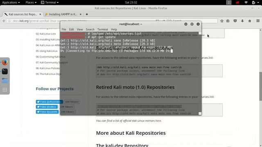This screenshot has height=147, width=262.
Task: Open the Applications menu
Action: (x=11, y=2)
